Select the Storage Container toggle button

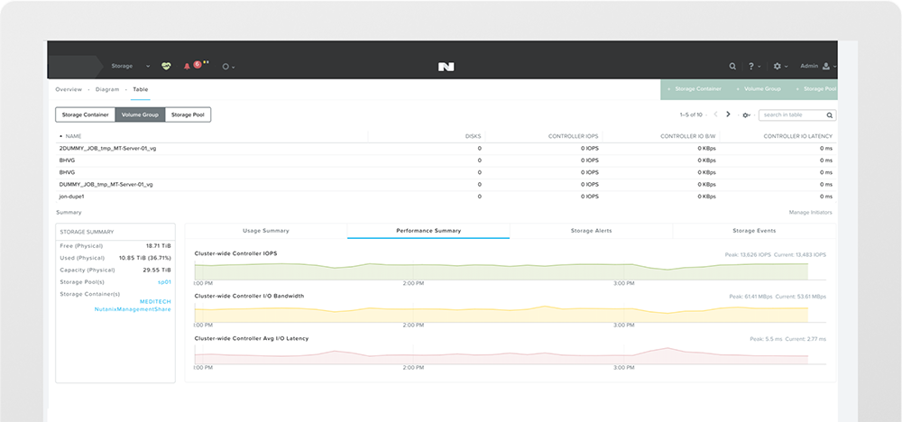[x=85, y=115]
